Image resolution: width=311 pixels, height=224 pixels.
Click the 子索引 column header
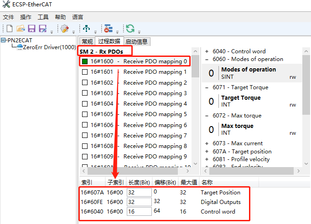[x=116, y=182]
